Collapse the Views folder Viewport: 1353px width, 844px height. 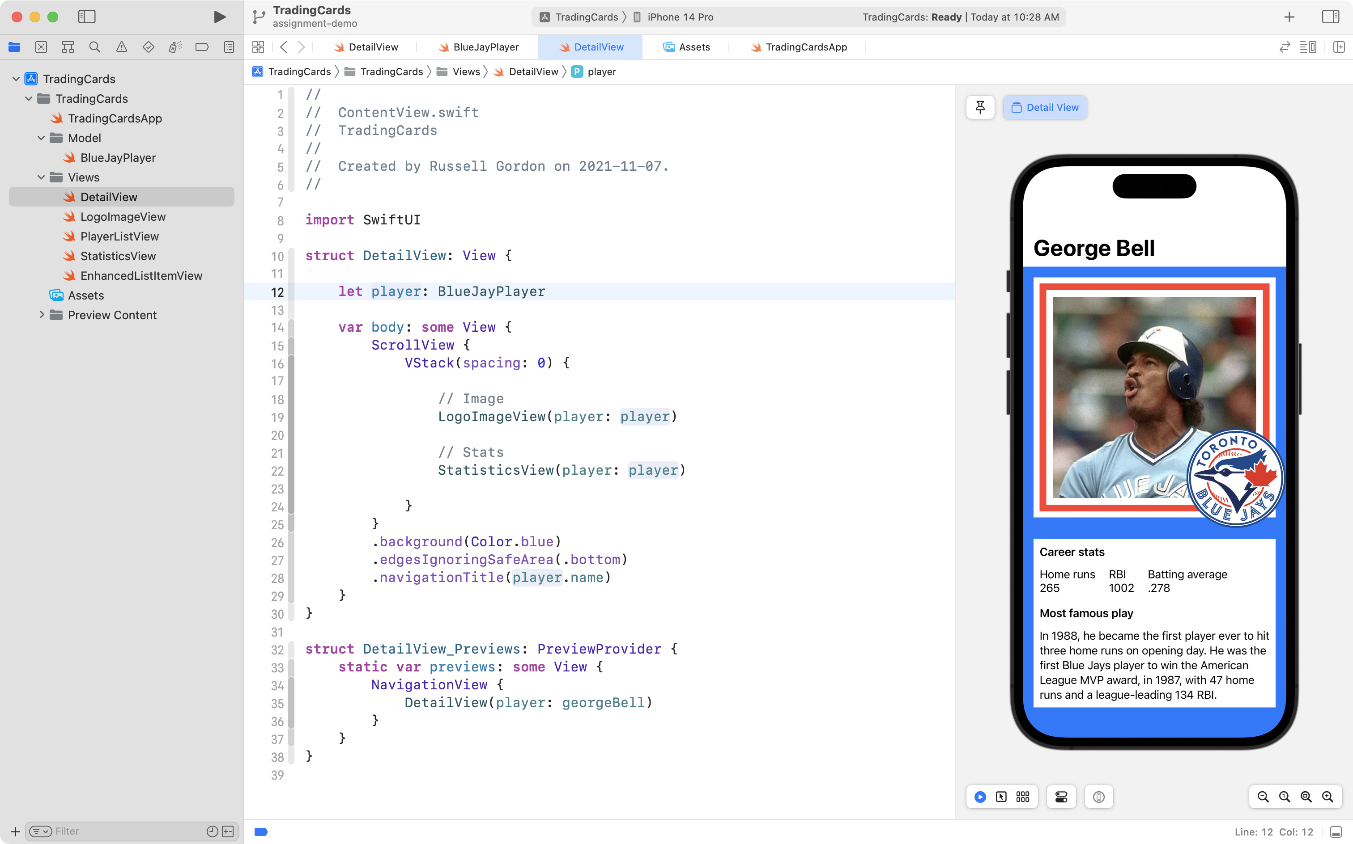pos(41,177)
